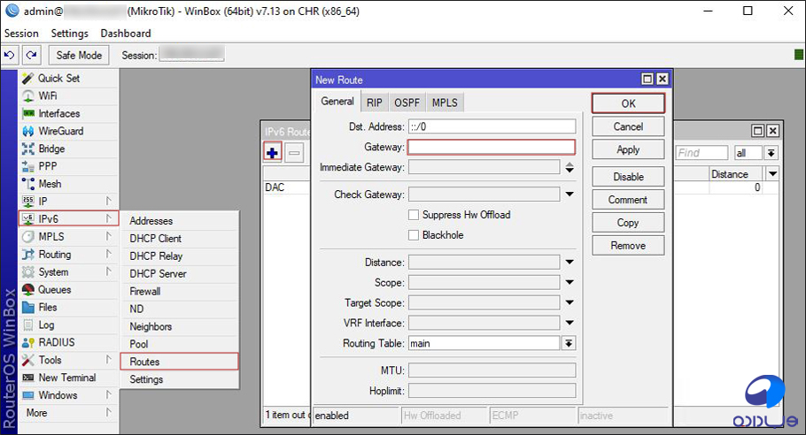
Task: Open the RADIUS sidebar entry
Action: (57, 342)
